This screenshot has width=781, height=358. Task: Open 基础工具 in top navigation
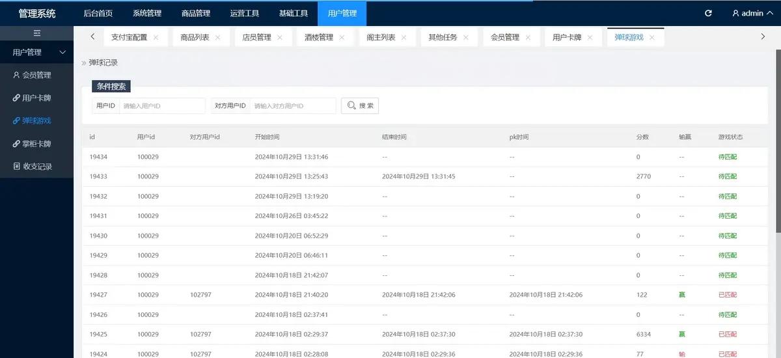(294, 13)
